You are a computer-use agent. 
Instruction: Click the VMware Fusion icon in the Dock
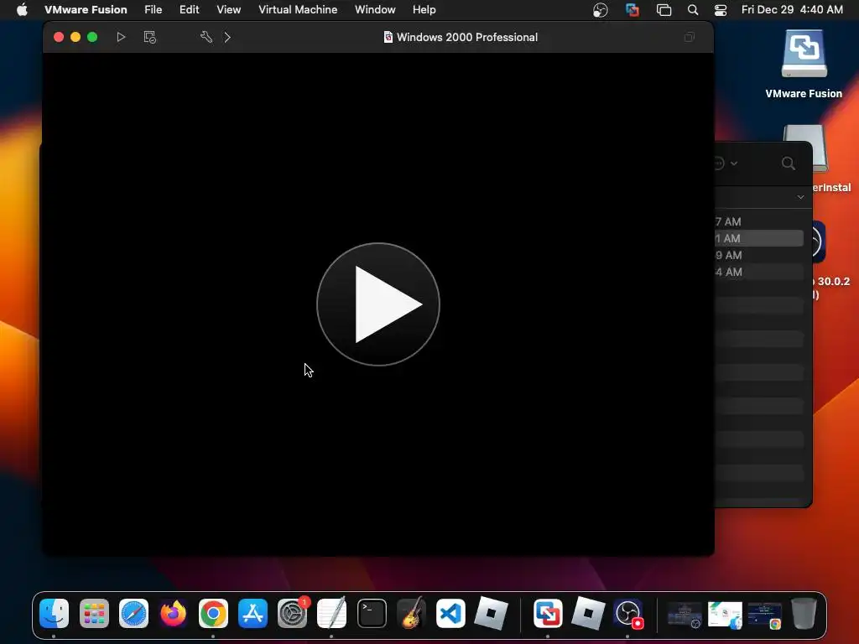coord(548,613)
